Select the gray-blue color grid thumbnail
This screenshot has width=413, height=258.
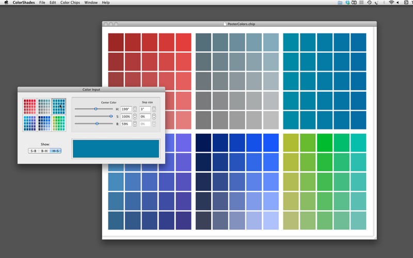click(44, 106)
